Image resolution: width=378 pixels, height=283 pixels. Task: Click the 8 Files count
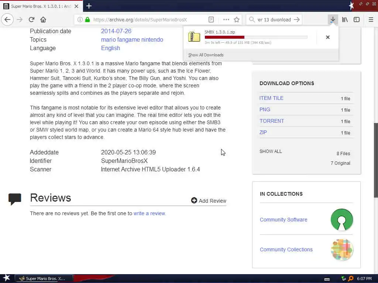tap(343, 154)
